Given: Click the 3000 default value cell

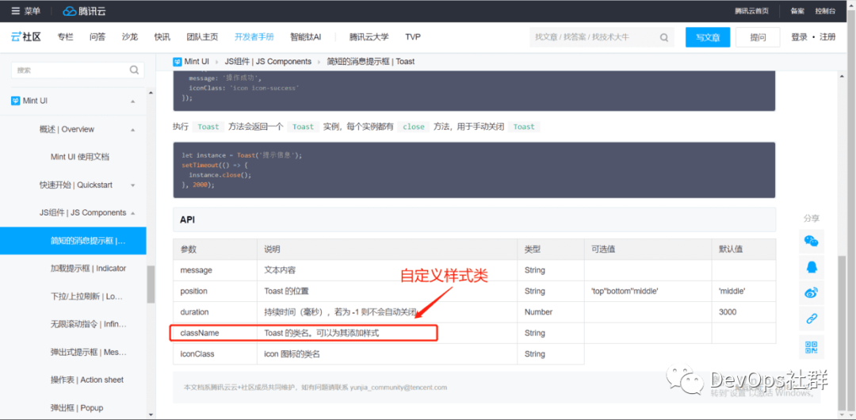Looking at the screenshot, I should pos(743,312).
